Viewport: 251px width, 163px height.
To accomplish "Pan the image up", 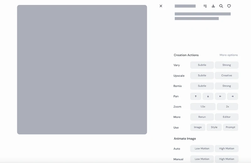I will coord(195,96).
